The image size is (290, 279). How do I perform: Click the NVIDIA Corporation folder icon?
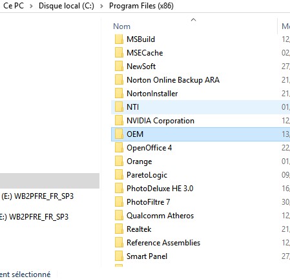pos(119,121)
